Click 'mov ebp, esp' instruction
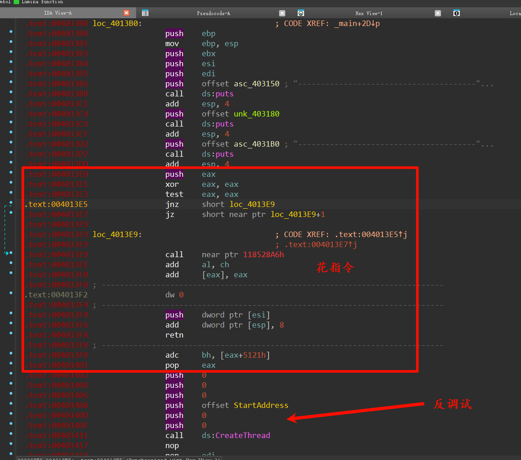 (202, 43)
